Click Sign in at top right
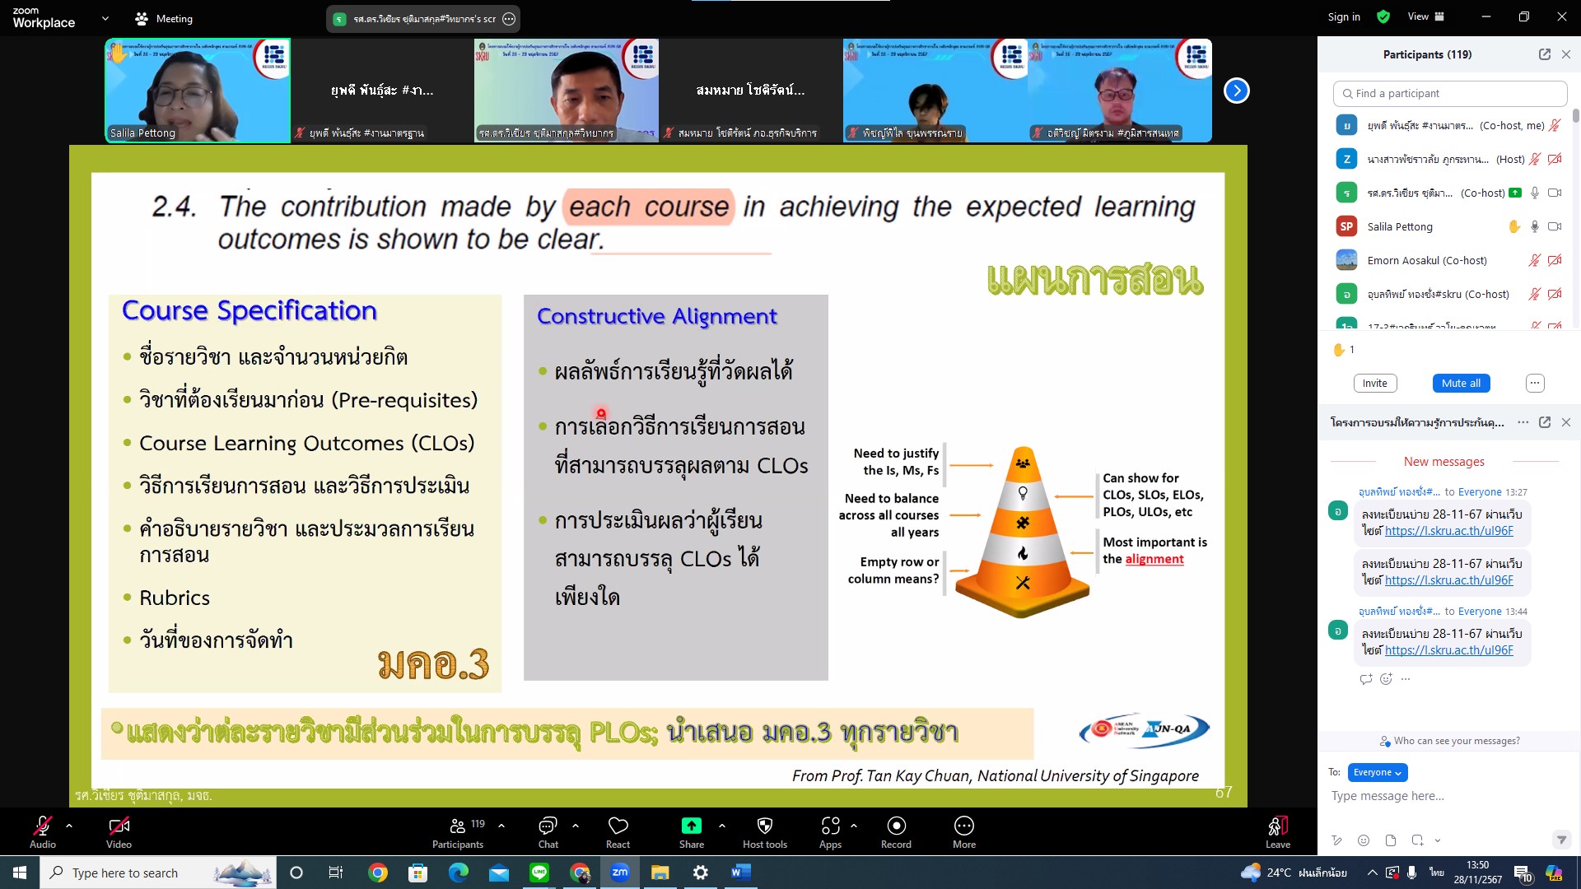The width and height of the screenshot is (1581, 889). point(1344,16)
